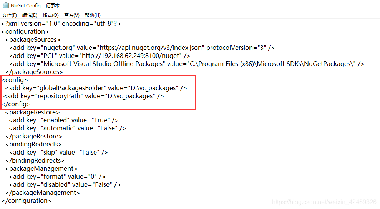Click the opening <packageRestore> tag
Image resolution: width=380 pixels, height=209 pixels.
(33, 112)
